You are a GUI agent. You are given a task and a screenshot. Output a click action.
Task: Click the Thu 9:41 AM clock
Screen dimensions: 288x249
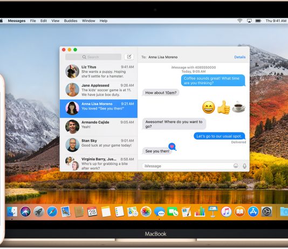(276, 20)
